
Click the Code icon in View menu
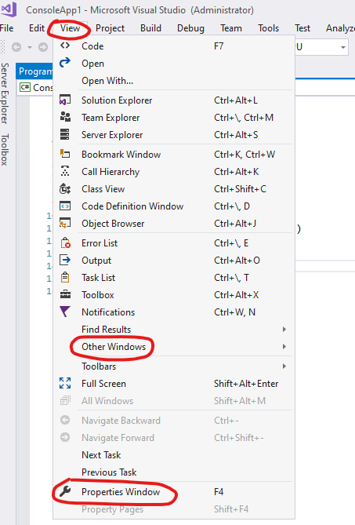pyautogui.click(x=65, y=46)
